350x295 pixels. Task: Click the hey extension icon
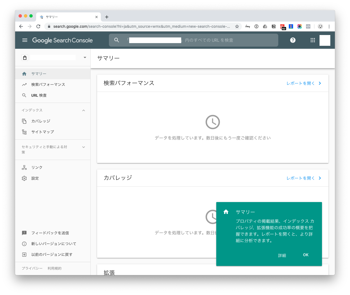248,26
